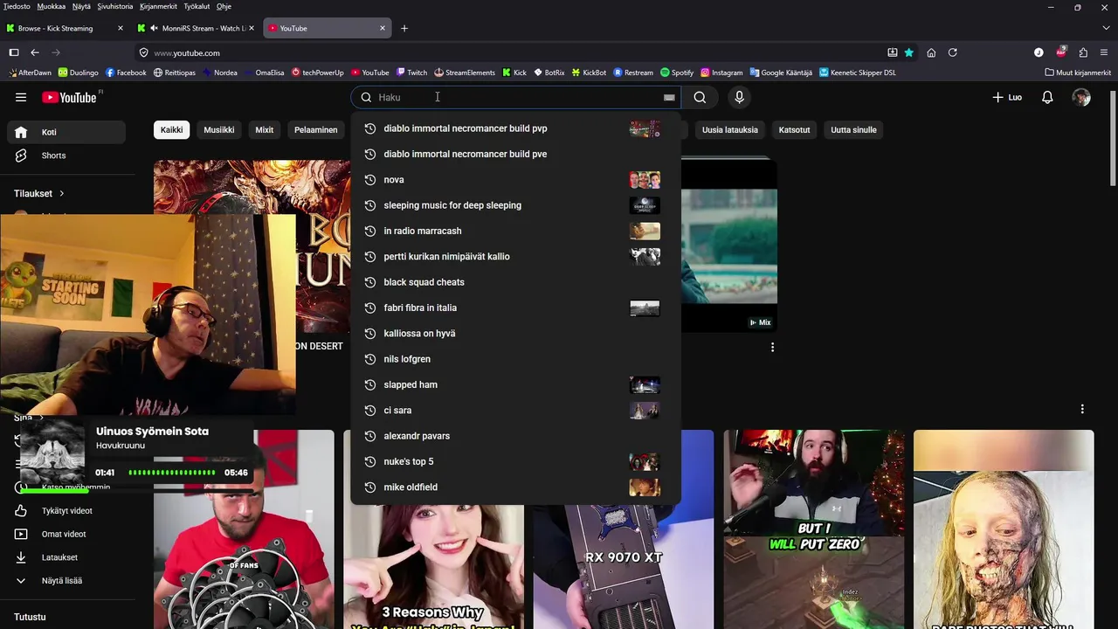Open the Twitch bookmark
The width and height of the screenshot is (1118, 629).
pyautogui.click(x=411, y=73)
